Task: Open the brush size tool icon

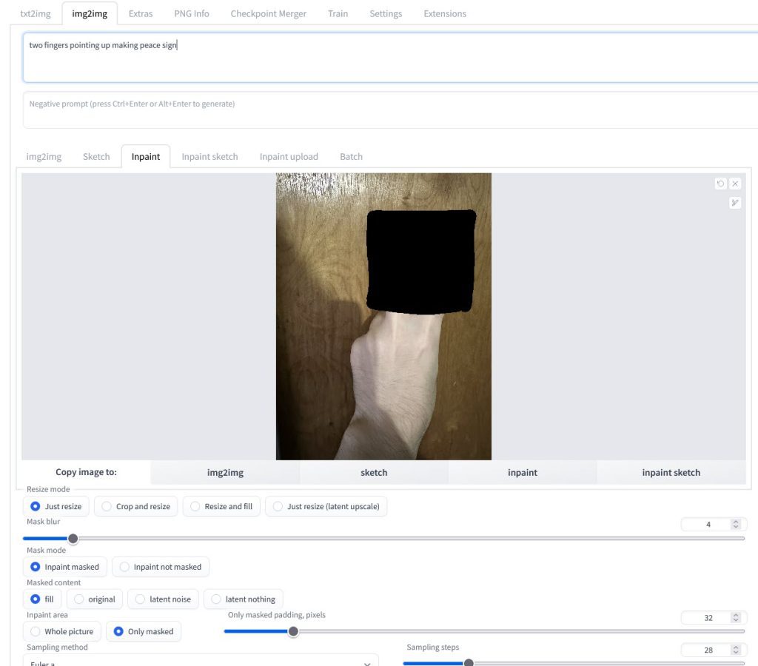Action: point(735,203)
